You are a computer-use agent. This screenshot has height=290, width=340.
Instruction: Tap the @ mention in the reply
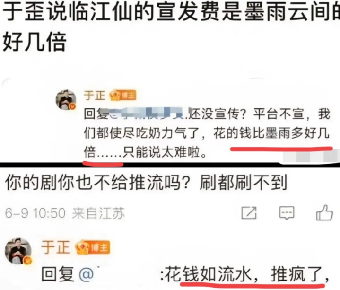[x=87, y=274]
